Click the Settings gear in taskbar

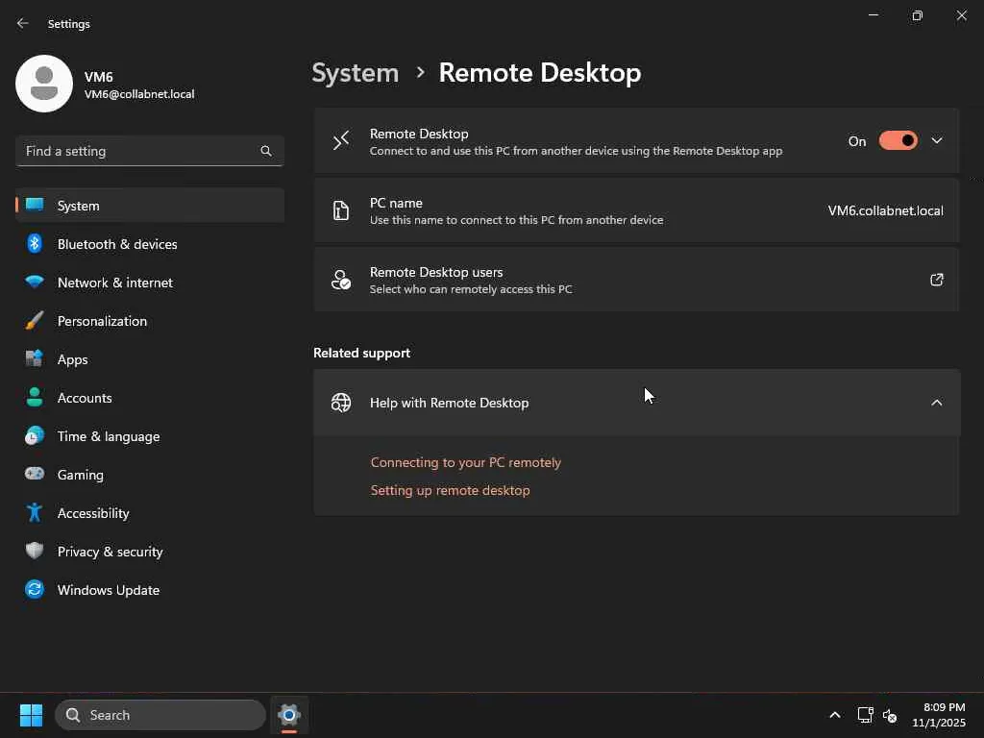click(288, 715)
